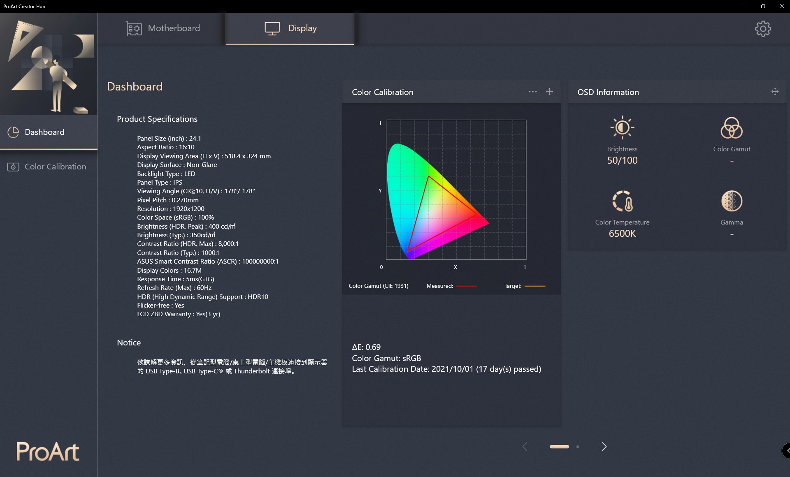
Task: Click the Dashboard pie-chart icon in sidebar
Action: [13, 132]
